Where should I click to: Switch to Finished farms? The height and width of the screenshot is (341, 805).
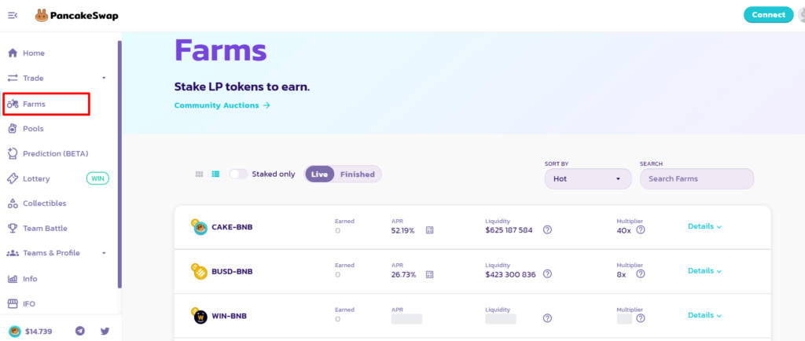pyautogui.click(x=357, y=174)
